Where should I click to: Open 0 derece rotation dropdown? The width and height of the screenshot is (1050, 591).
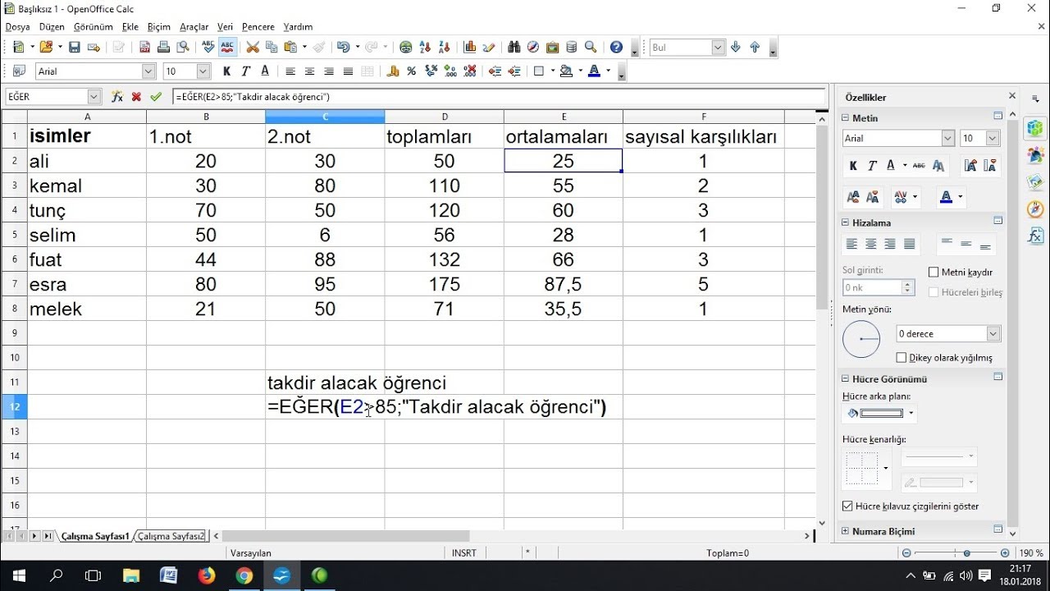(x=993, y=334)
